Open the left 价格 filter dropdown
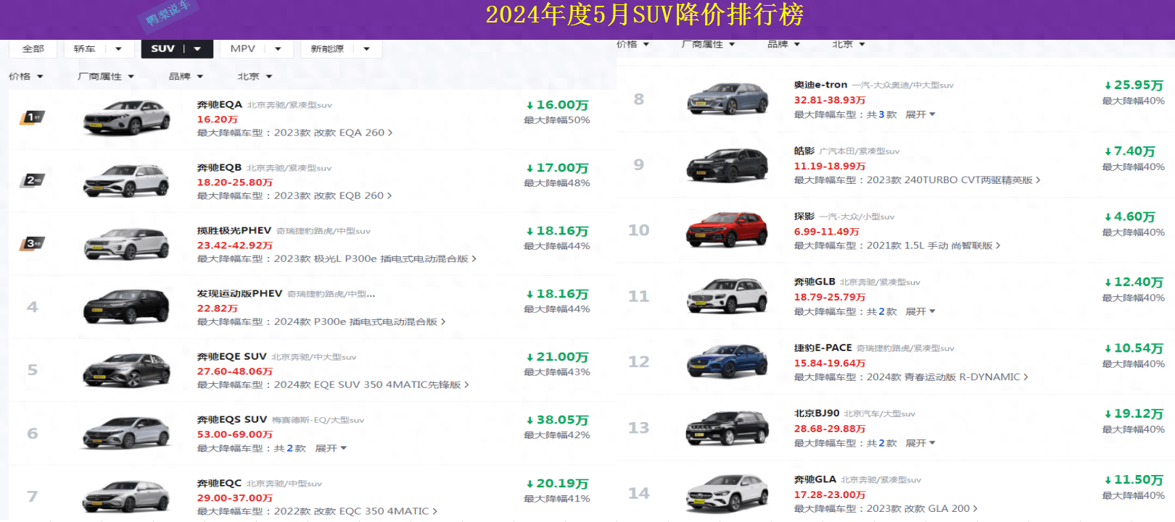The height and width of the screenshot is (522, 1175). (x=26, y=76)
